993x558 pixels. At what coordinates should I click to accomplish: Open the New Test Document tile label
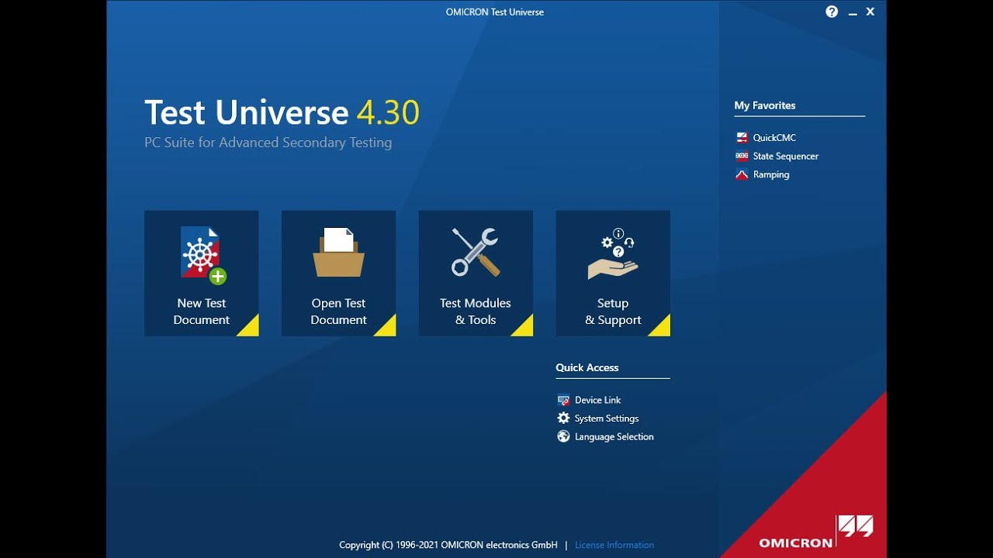(x=202, y=312)
